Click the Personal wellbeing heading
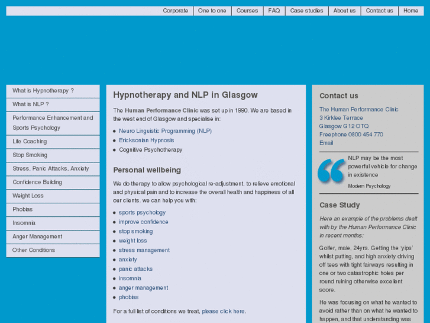Viewport: 430px width, 323px height. 147,170
